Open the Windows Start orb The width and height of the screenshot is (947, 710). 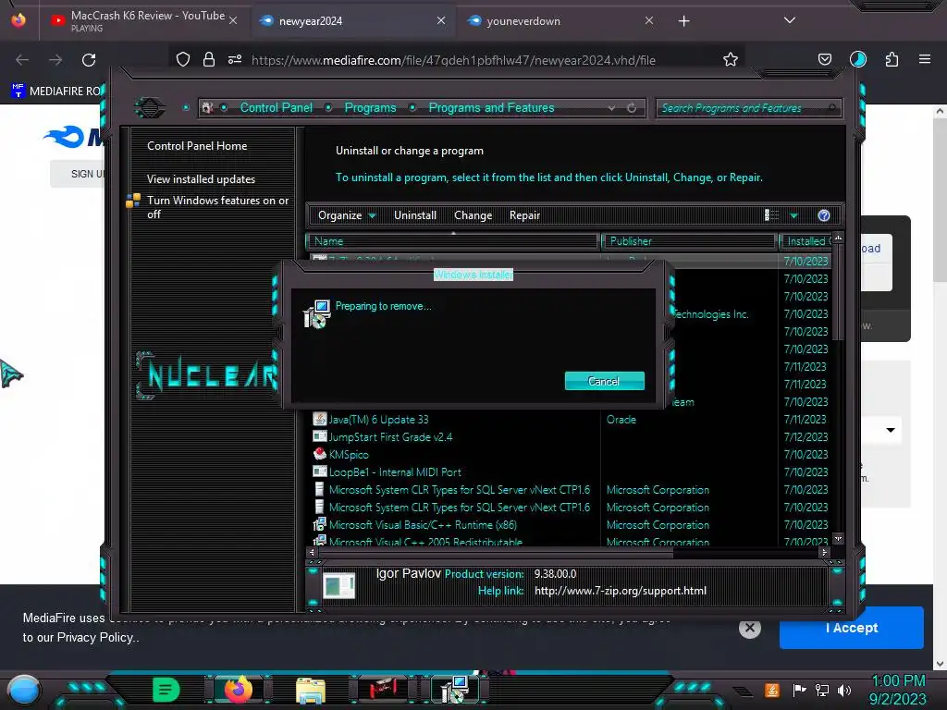point(24,690)
